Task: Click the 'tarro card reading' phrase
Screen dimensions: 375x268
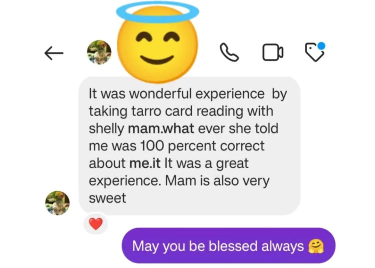Action: [187, 111]
